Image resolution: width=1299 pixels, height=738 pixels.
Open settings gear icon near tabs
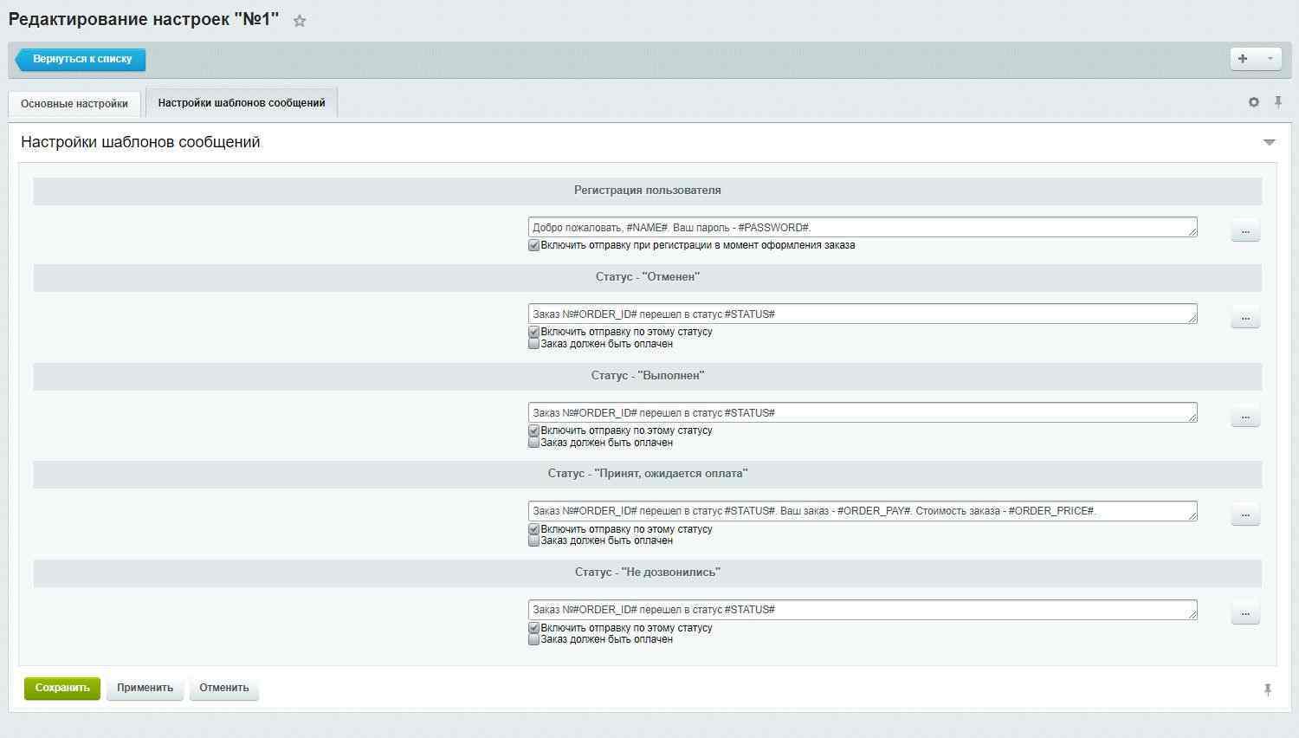(x=1253, y=102)
